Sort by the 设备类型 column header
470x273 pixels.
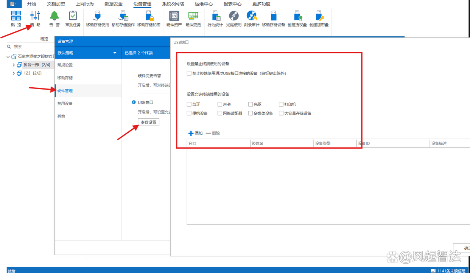click(335, 143)
